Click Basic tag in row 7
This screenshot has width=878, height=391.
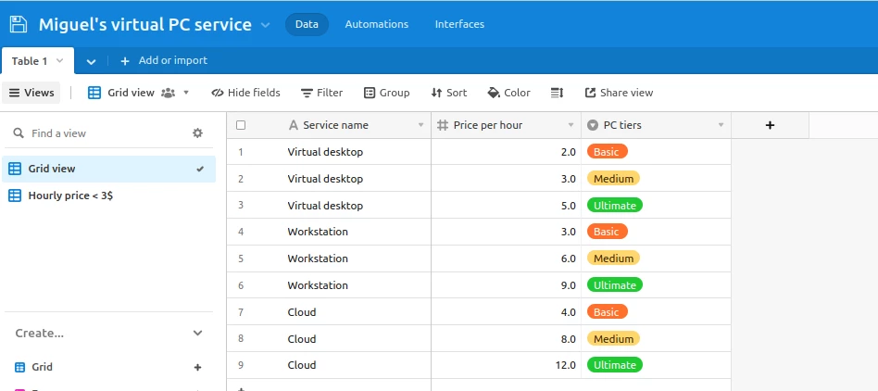[607, 312]
